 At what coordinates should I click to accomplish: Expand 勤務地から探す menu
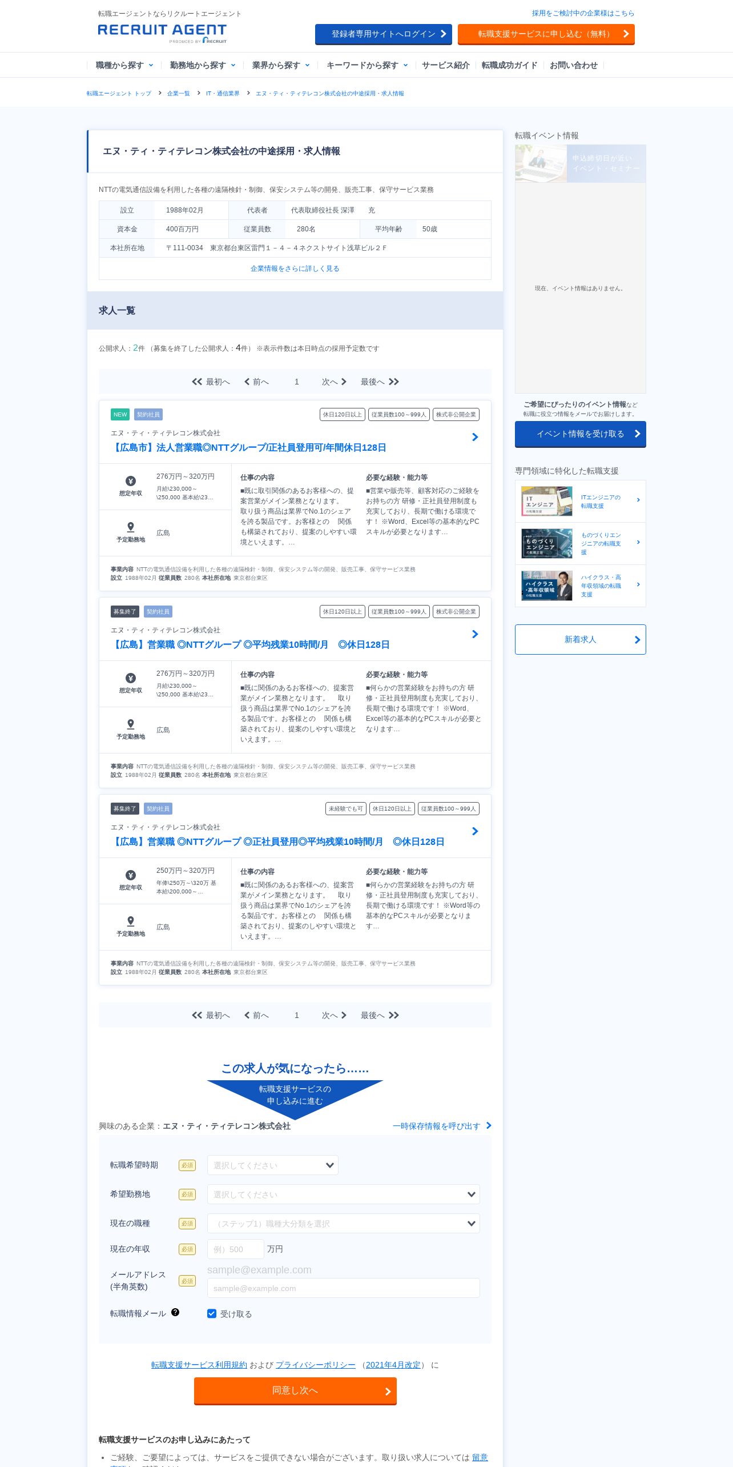(202, 65)
